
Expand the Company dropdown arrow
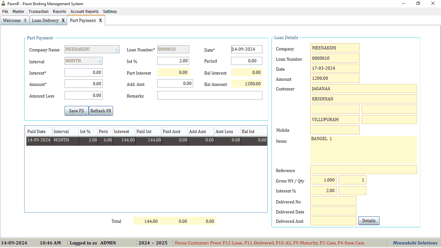[117, 49]
